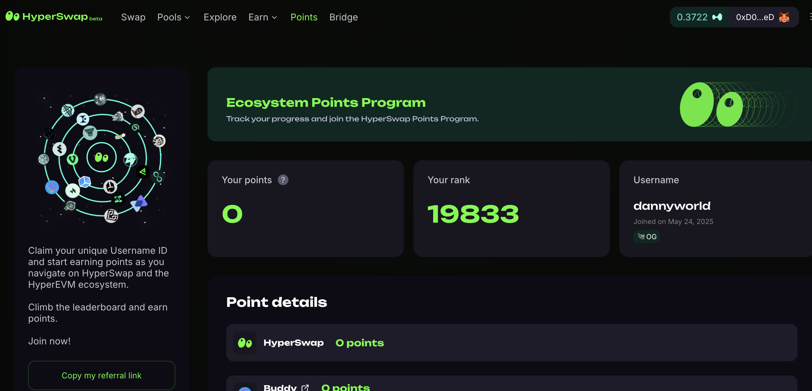The height and width of the screenshot is (391, 812).
Task: Navigate to the Bridge page
Action: pyautogui.click(x=343, y=17)
